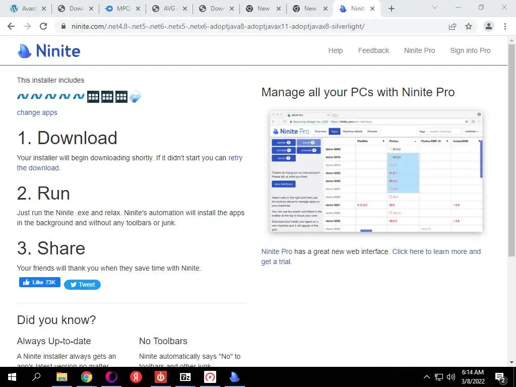Switch to the Avast tab
516x387 pixels.
(24, 9)
